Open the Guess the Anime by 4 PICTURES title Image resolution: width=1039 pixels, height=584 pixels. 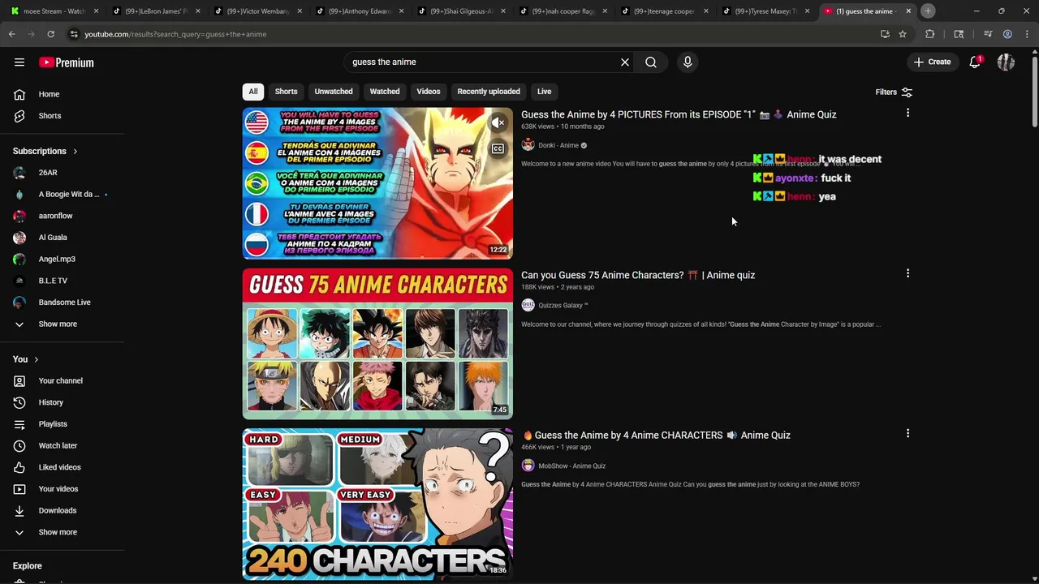point(679,114)
